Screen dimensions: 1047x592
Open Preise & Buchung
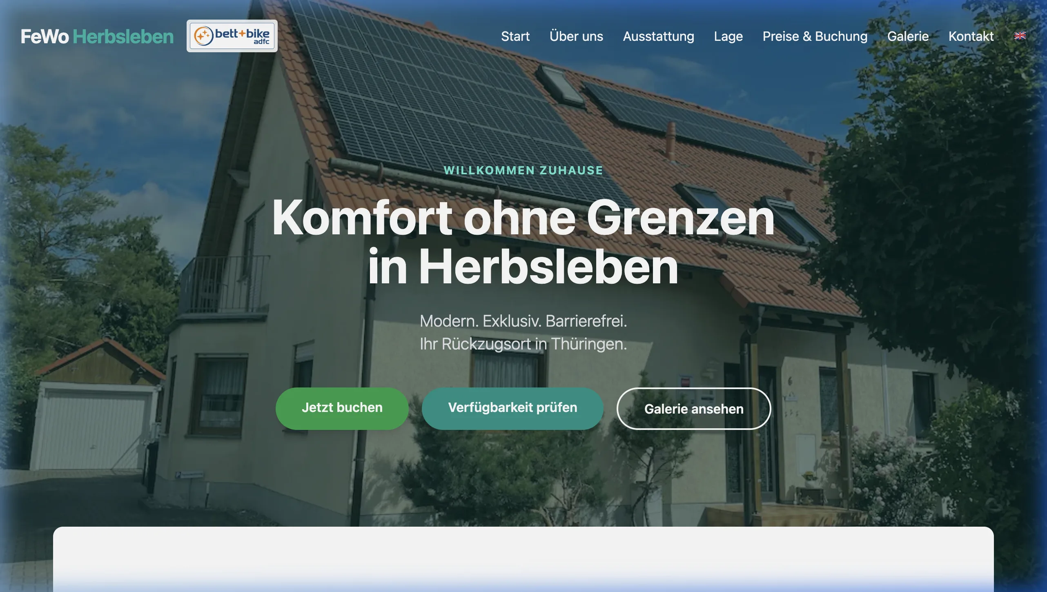click(815, 36)
